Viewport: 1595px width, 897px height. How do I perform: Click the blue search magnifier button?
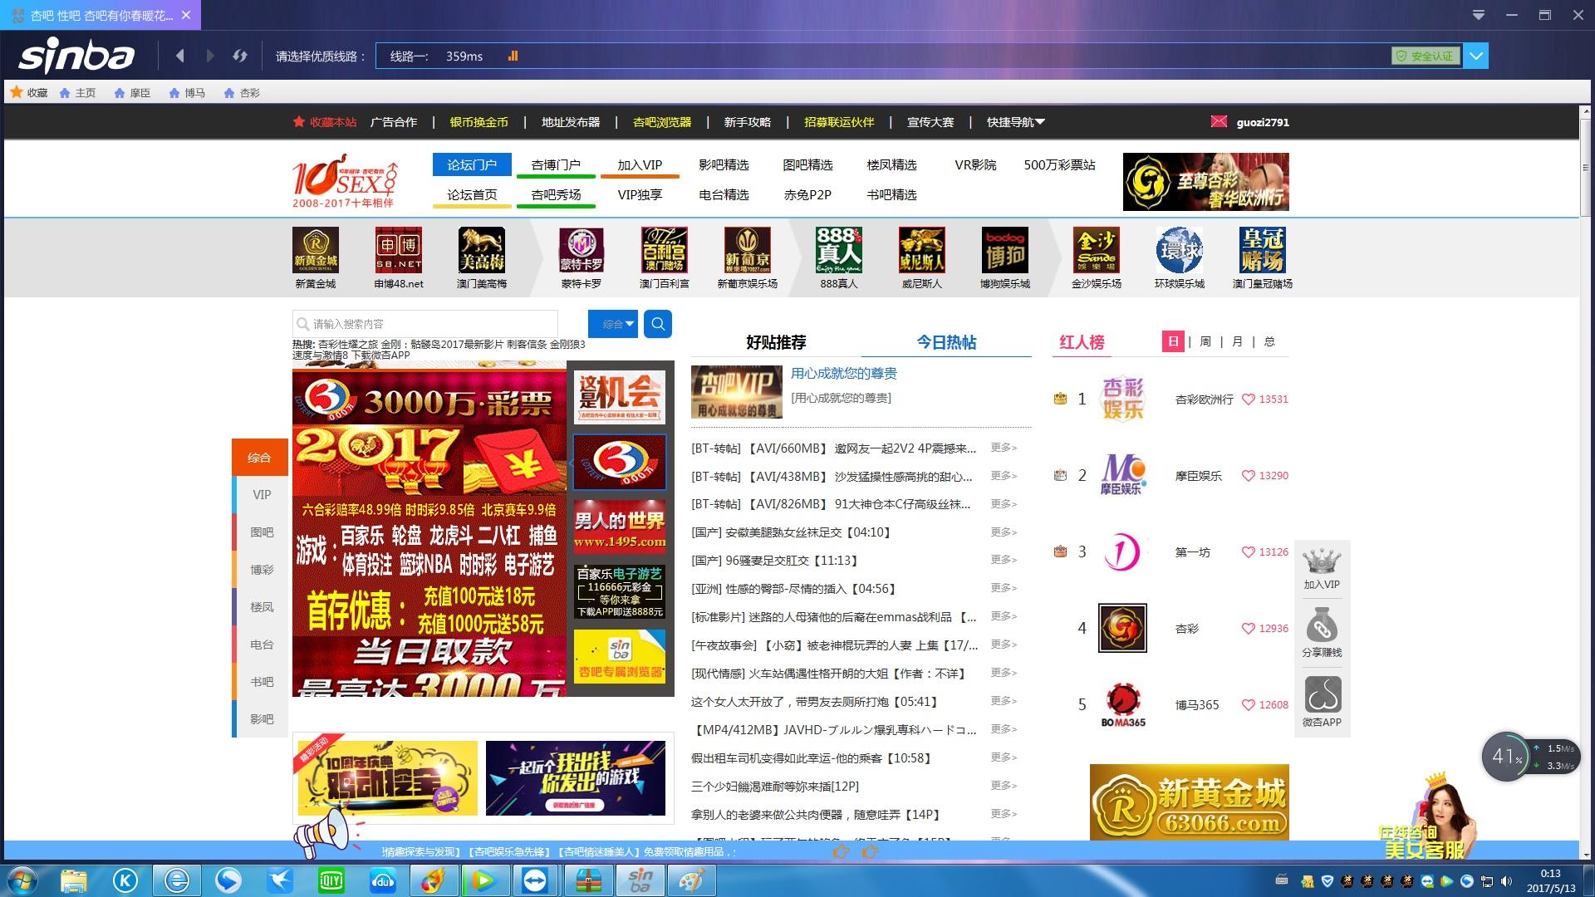[x=658, y=324]
